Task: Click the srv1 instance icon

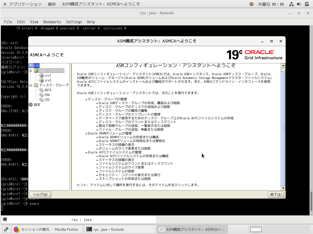Action: (x=41, y=75)
